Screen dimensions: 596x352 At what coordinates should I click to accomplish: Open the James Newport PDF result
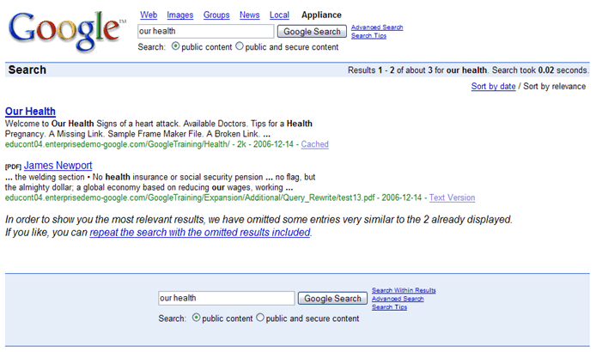58,165
